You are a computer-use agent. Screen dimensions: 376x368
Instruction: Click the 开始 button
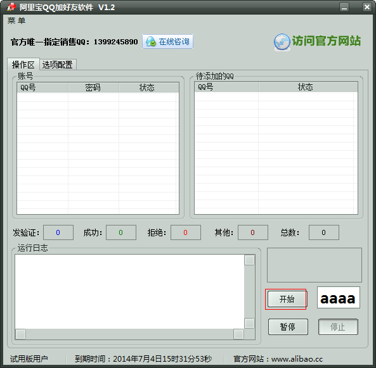[x=287, y=299]
